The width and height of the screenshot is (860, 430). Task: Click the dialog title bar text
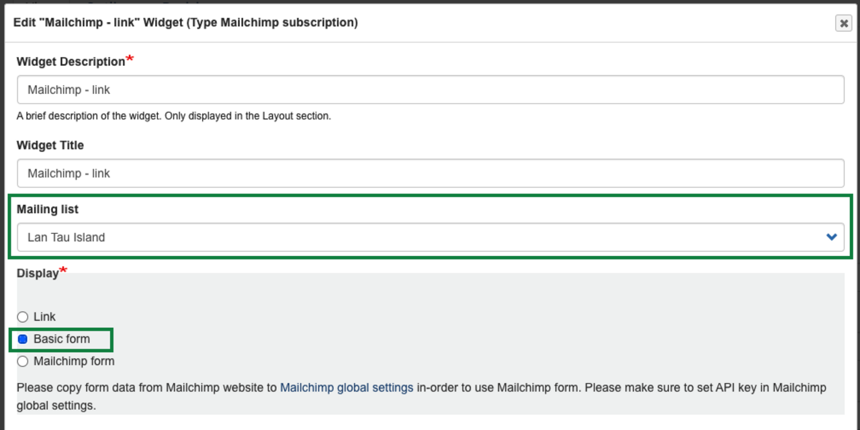[185, 23]
